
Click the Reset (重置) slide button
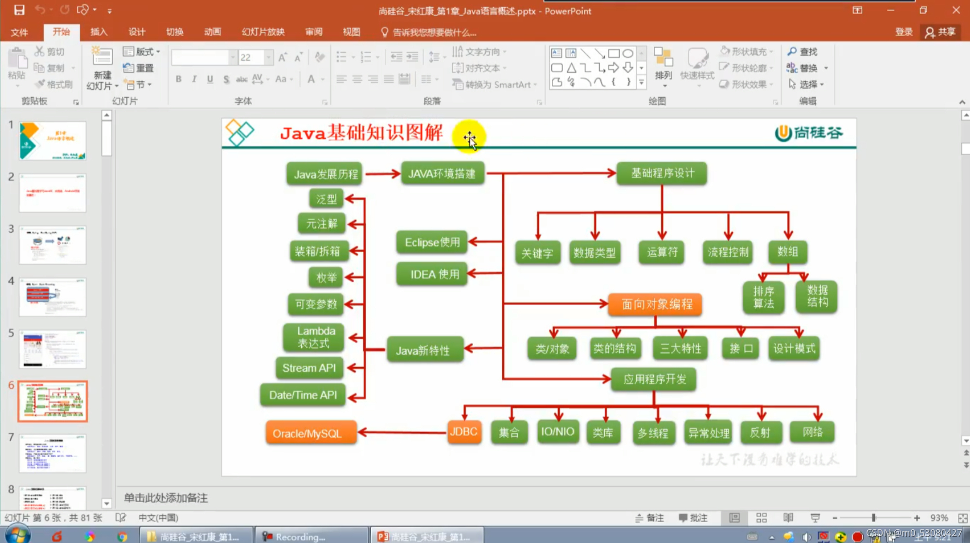[139, 68]
